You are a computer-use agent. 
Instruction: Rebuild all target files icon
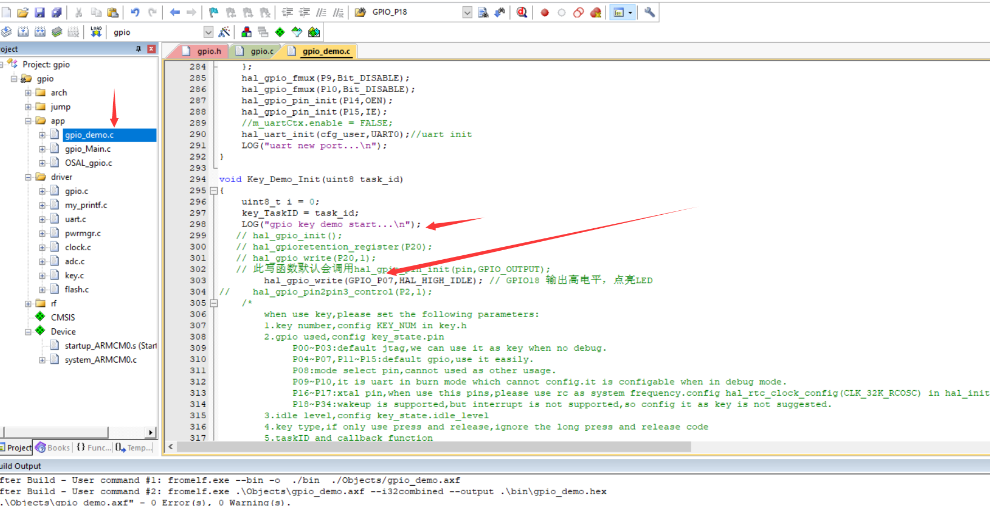point(40,32)
